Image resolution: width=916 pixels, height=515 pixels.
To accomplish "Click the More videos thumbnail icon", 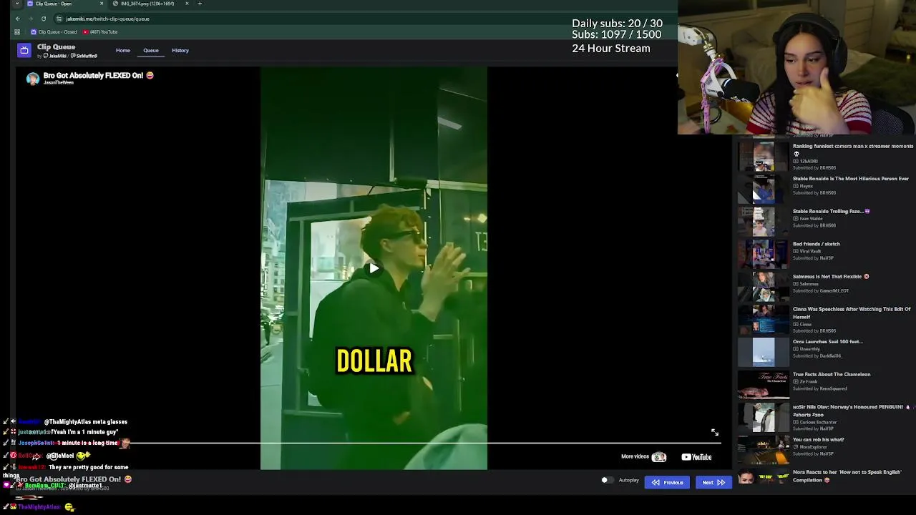I will click(x=659, y=457).
